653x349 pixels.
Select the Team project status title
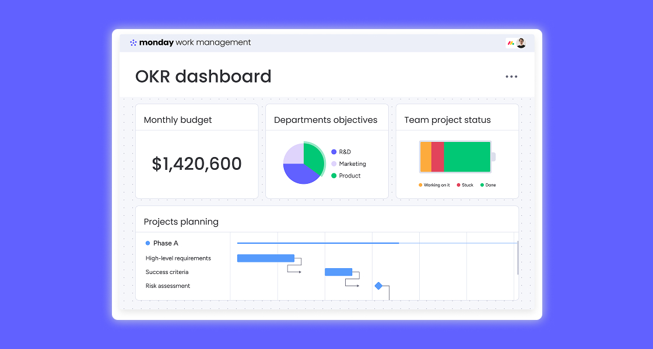click(448, 119)
